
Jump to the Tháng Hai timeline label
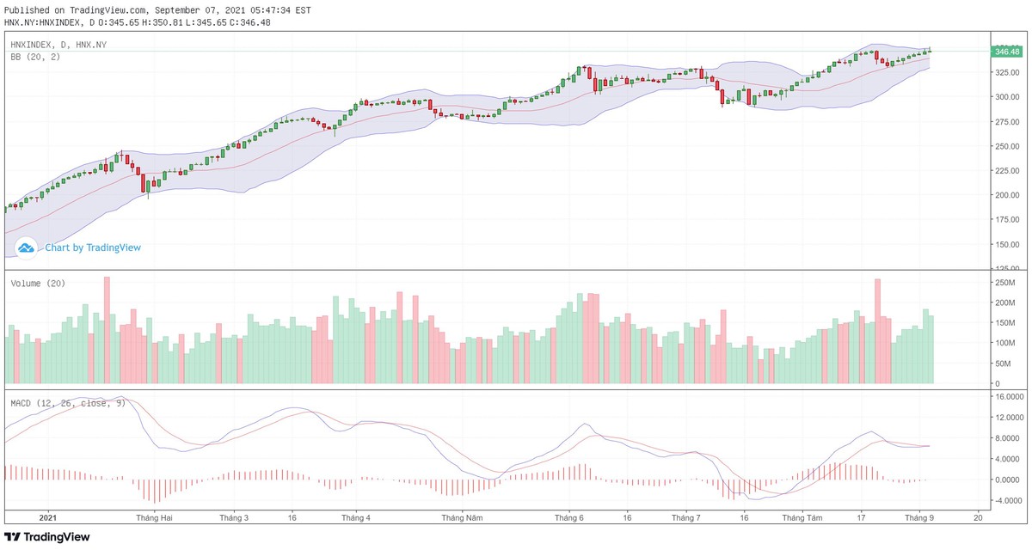155,518
